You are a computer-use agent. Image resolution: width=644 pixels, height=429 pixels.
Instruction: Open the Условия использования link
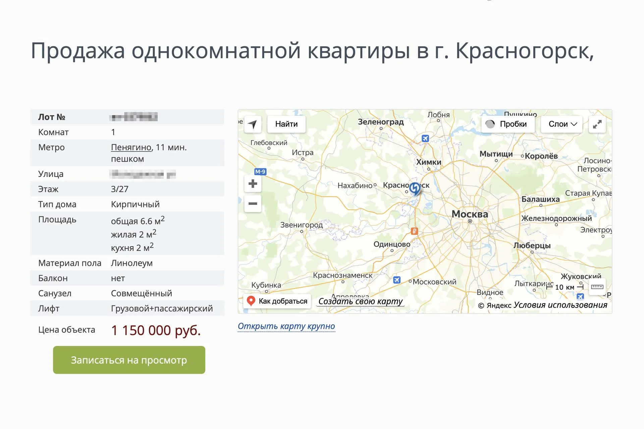pyautogui.click(x=560, y=305)
